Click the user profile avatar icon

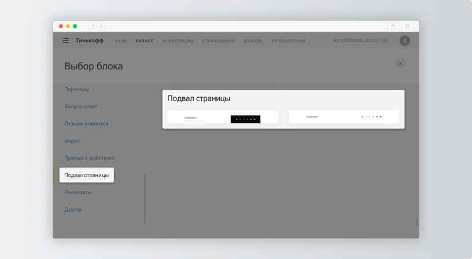pos(404,40)
